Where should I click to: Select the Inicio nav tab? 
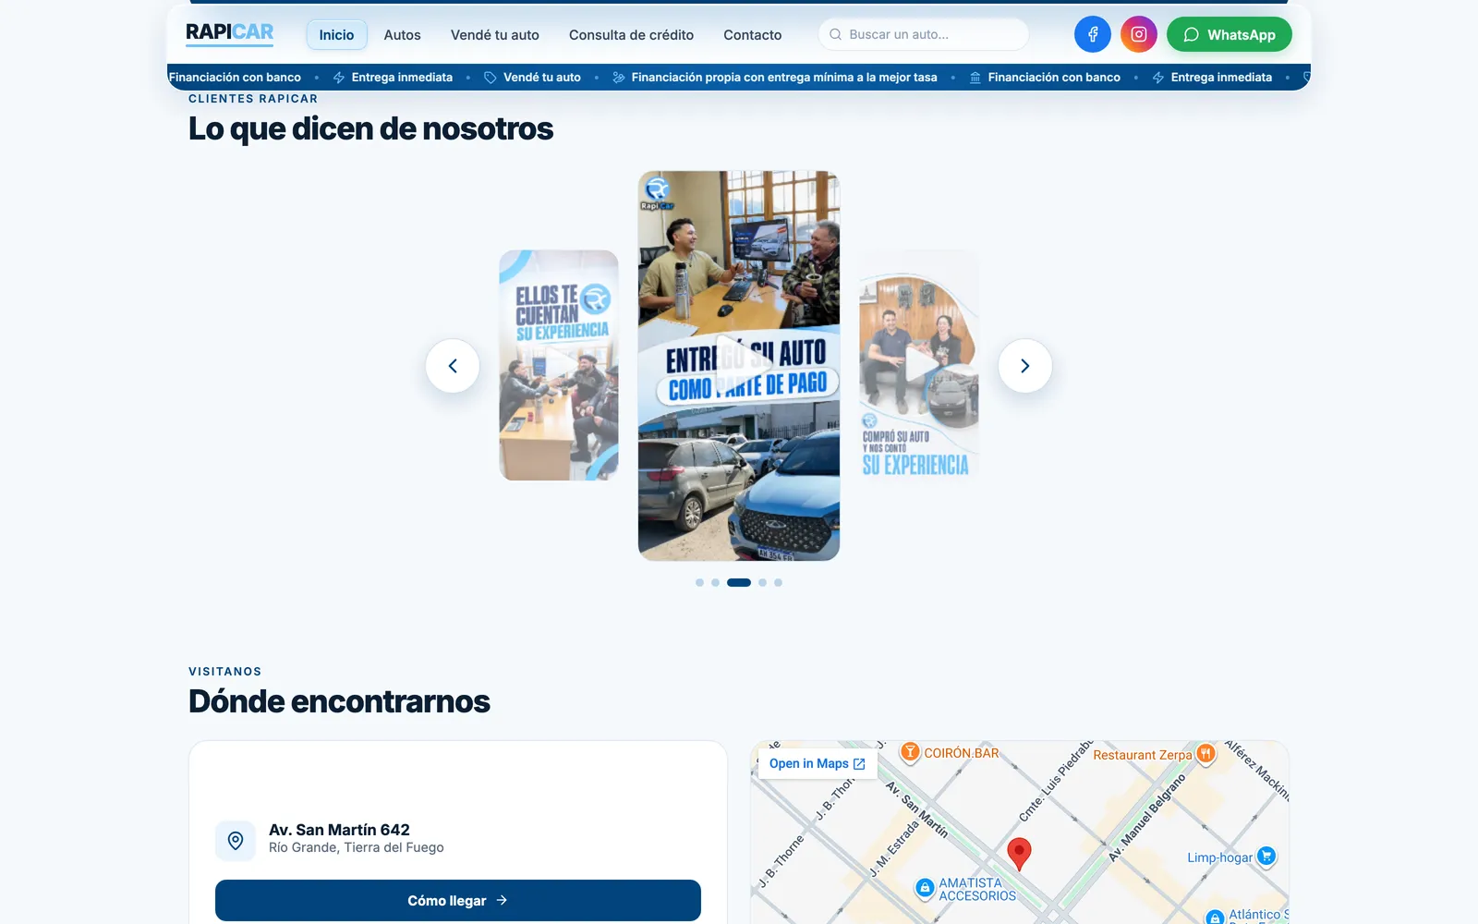(x=336, y=34)
